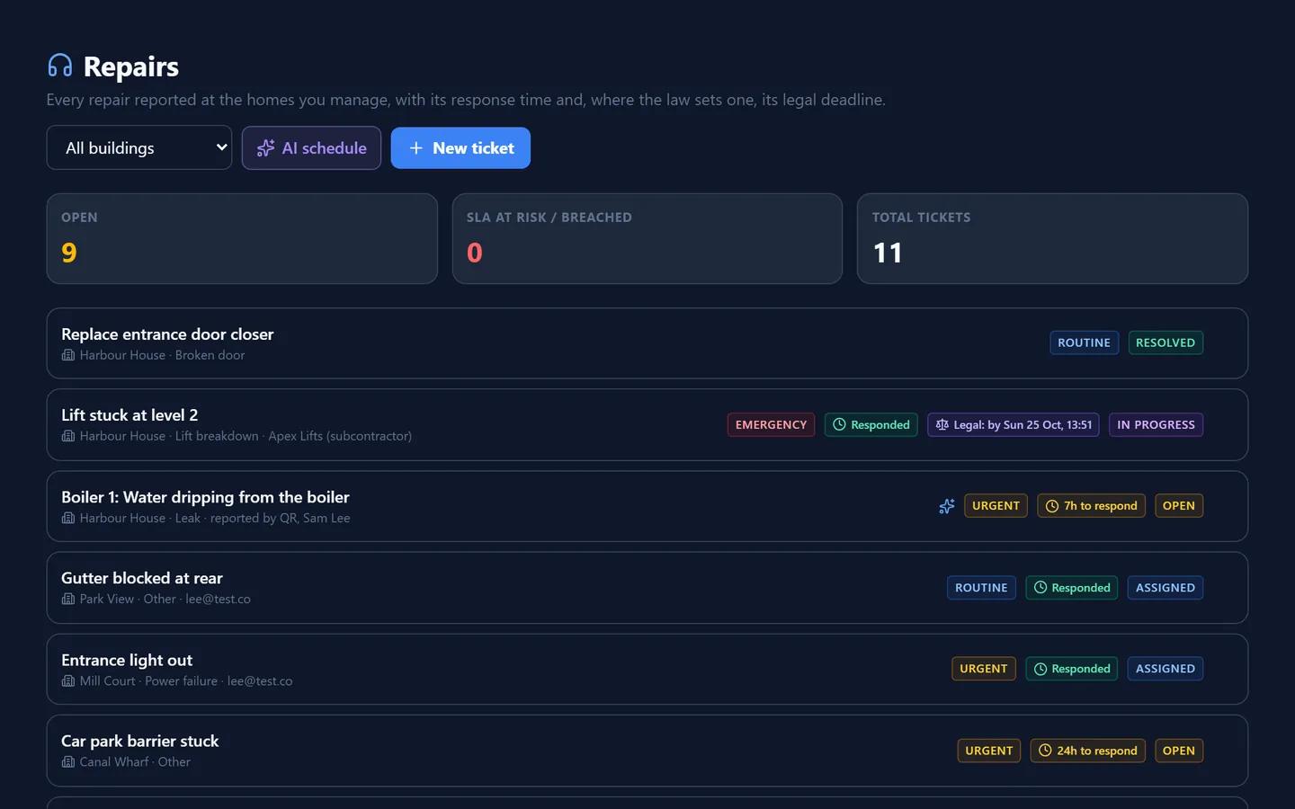Open the 'Lift stuck at level 2' ticket
The height and width of the screenshot is (809, 1295).
[647, 425]
